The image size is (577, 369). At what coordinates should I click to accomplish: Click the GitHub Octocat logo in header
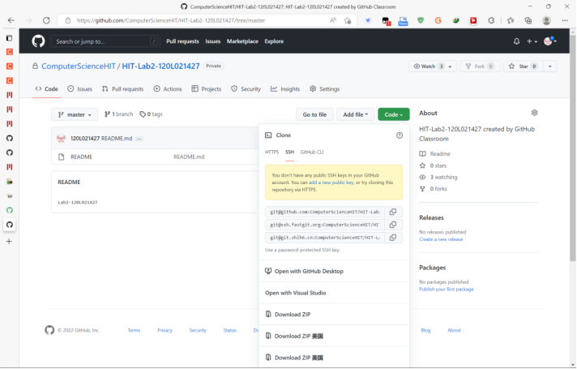(x=38, y=41)
